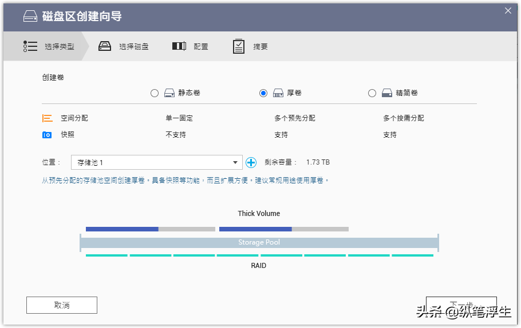The image size is (521, 328).
Task: Click the 创建卷 heading
Action: click(53, 77)
